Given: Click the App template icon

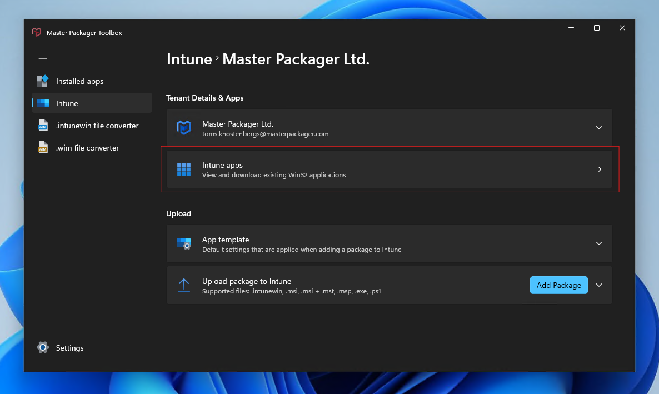Looking at the screenshot, I should click(184, 244).
